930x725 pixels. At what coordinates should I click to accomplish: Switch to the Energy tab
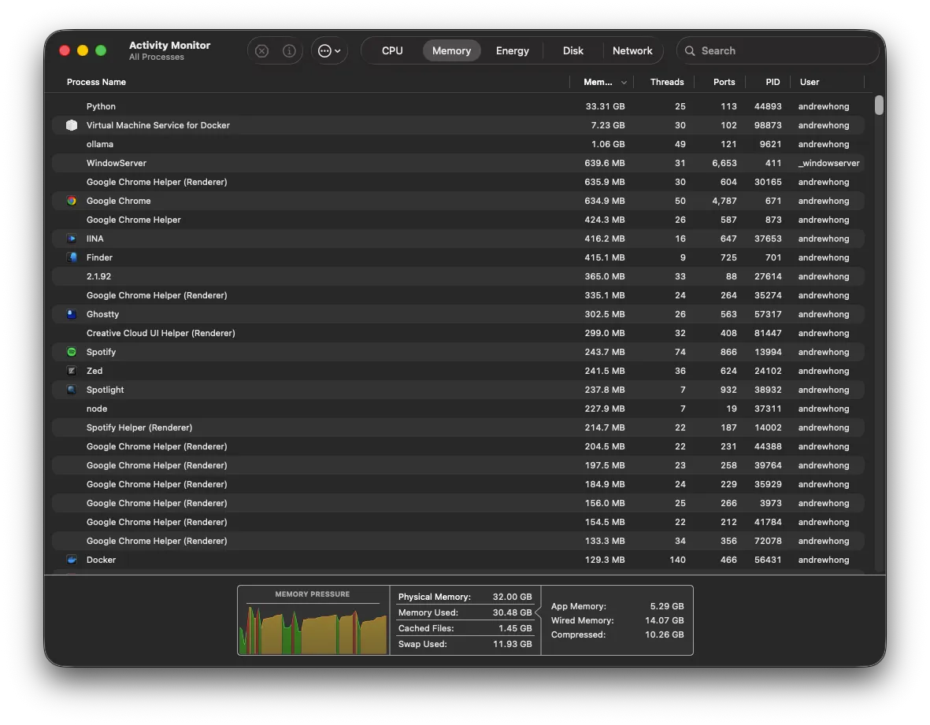(512, 51)
